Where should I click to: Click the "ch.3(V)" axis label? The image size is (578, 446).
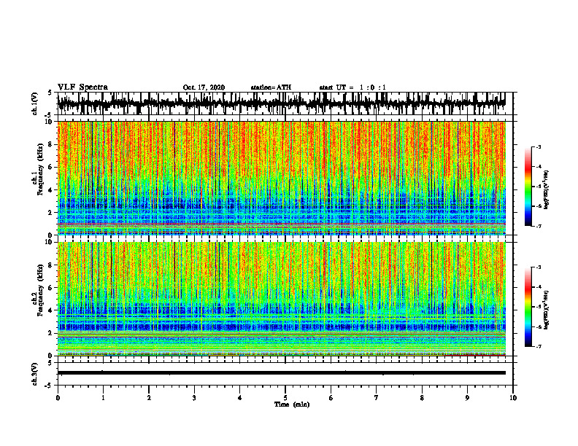tap(35, 374)
